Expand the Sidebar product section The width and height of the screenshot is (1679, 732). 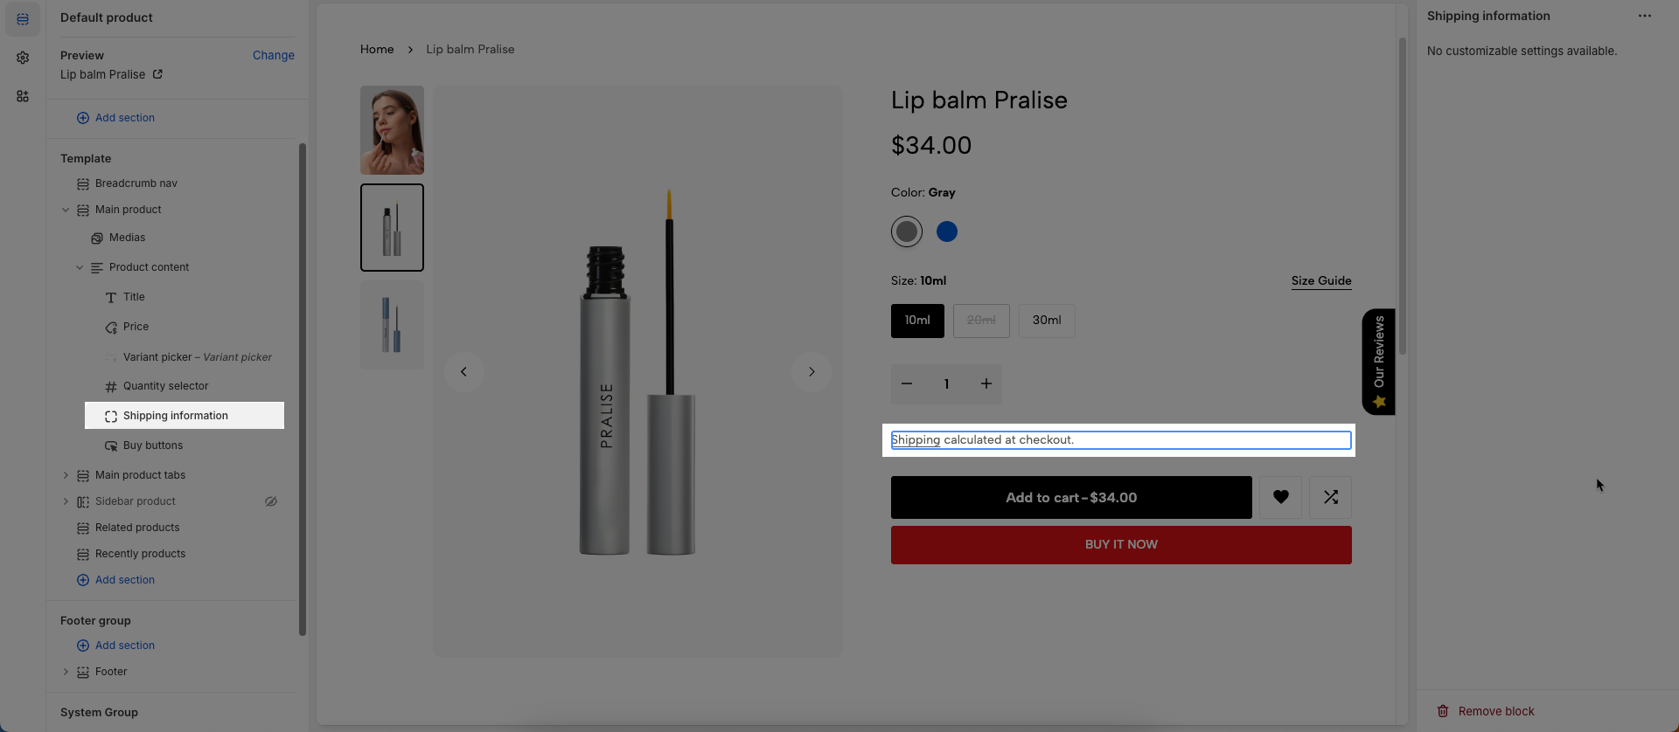click(x=66, y=501)
